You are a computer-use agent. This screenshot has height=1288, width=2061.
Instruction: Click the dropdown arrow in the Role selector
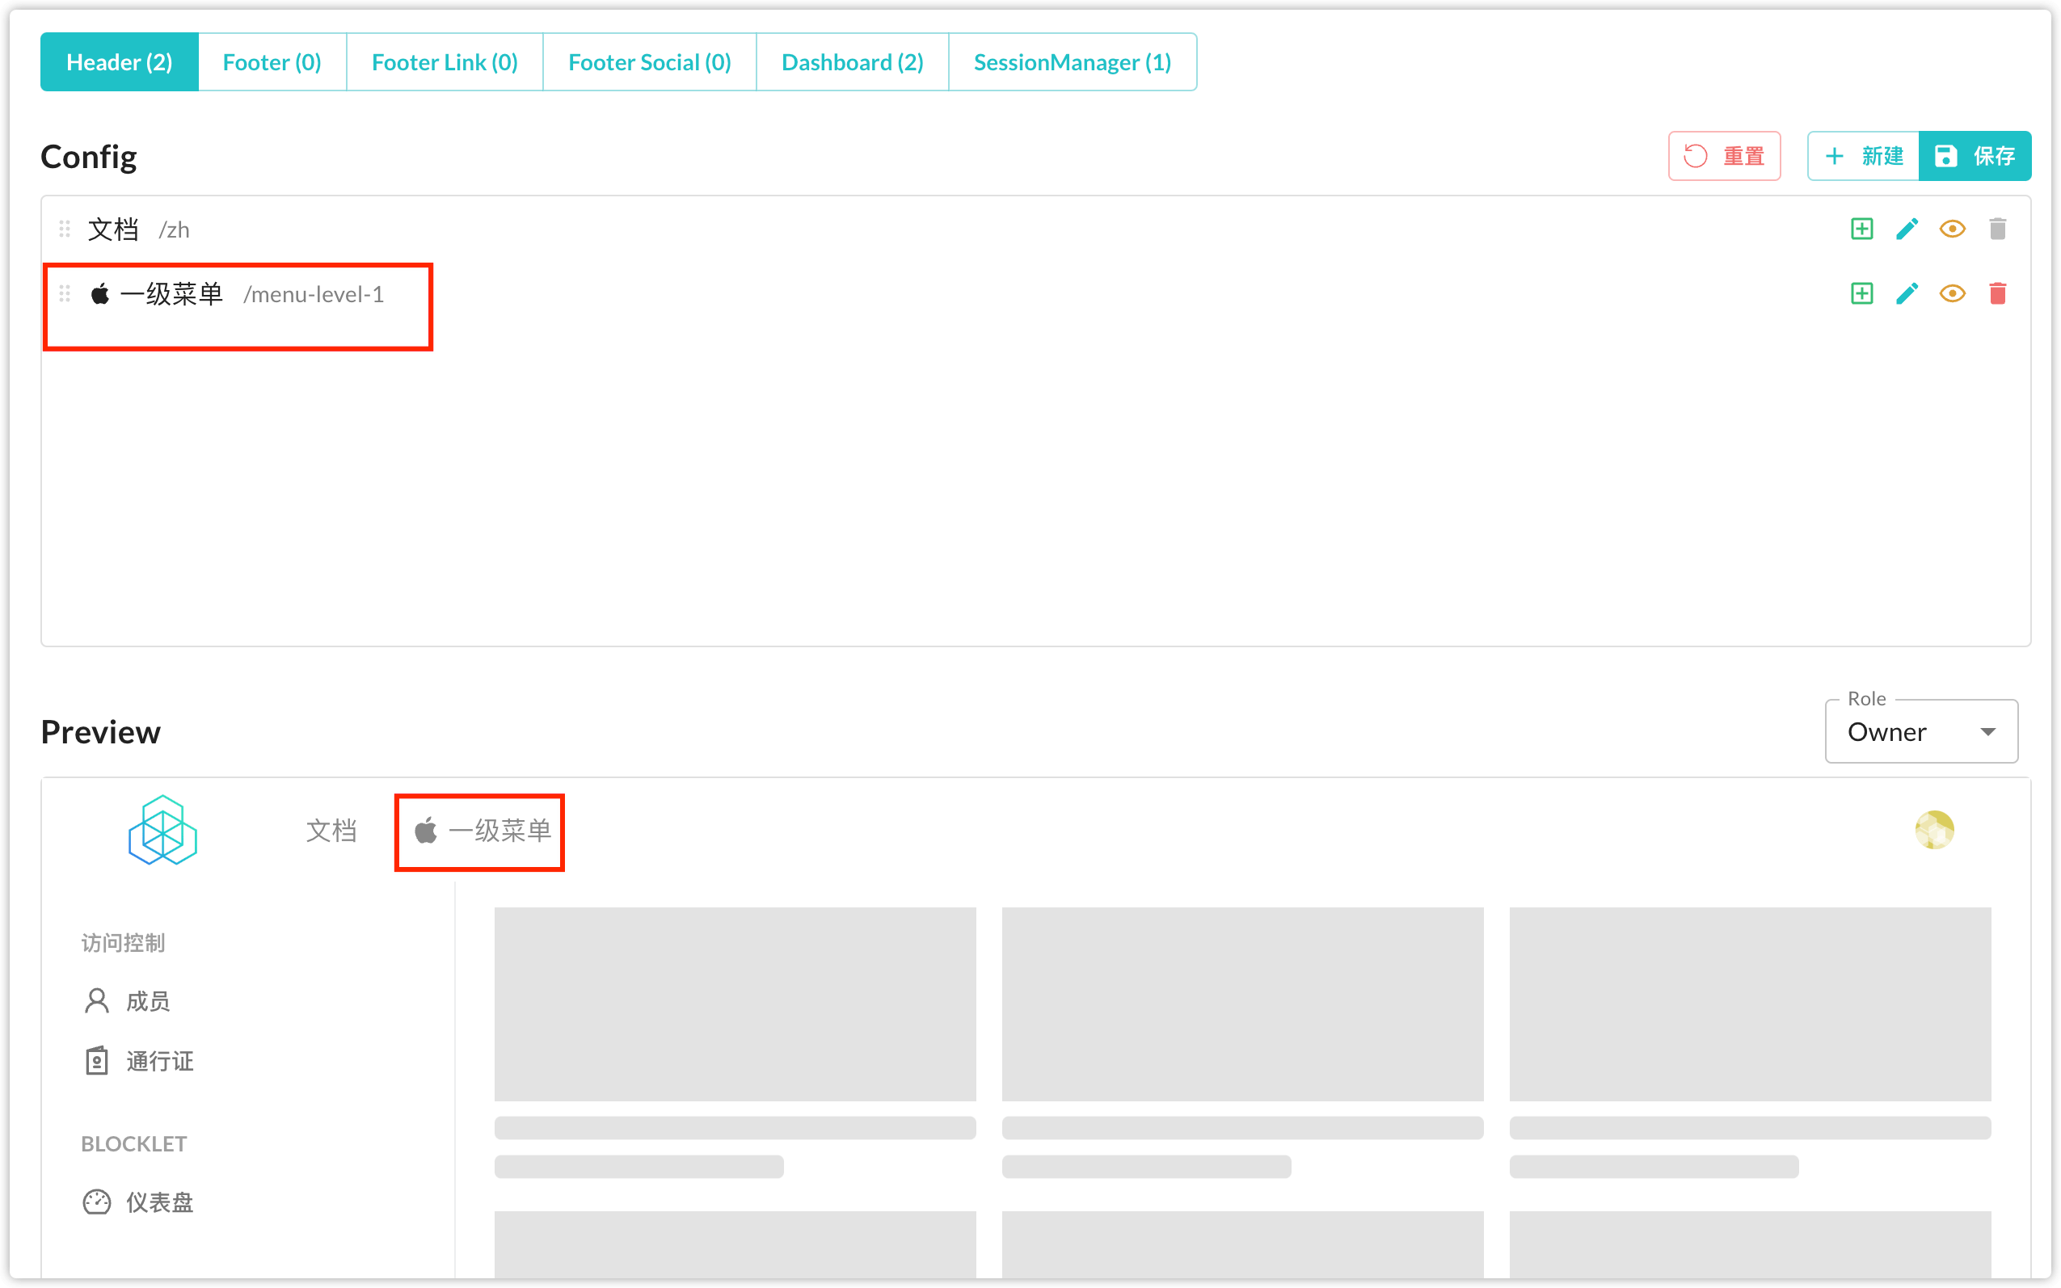[x=1987, y=733]
